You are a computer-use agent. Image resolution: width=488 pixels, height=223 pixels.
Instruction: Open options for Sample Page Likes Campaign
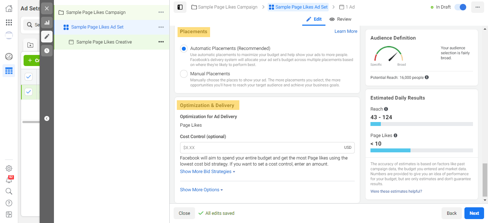coord(161,12)
